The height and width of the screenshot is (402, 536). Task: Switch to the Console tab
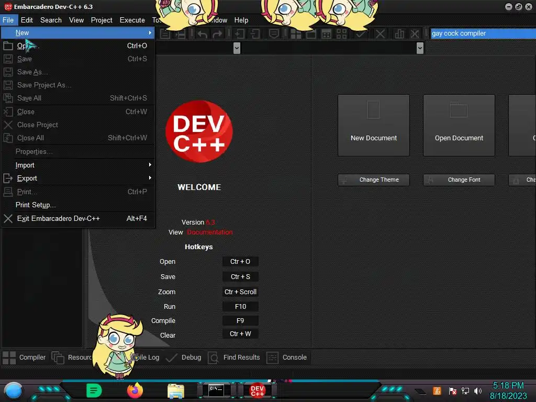tap(287, 358)
